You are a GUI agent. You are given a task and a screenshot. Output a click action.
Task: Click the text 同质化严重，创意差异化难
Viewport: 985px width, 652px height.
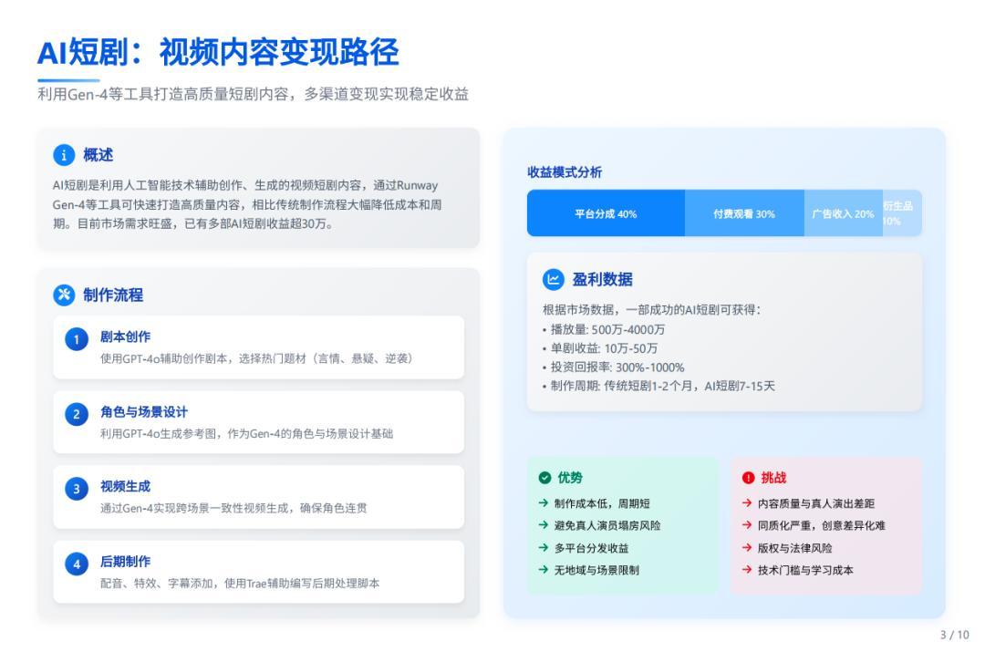click(822, 526)
